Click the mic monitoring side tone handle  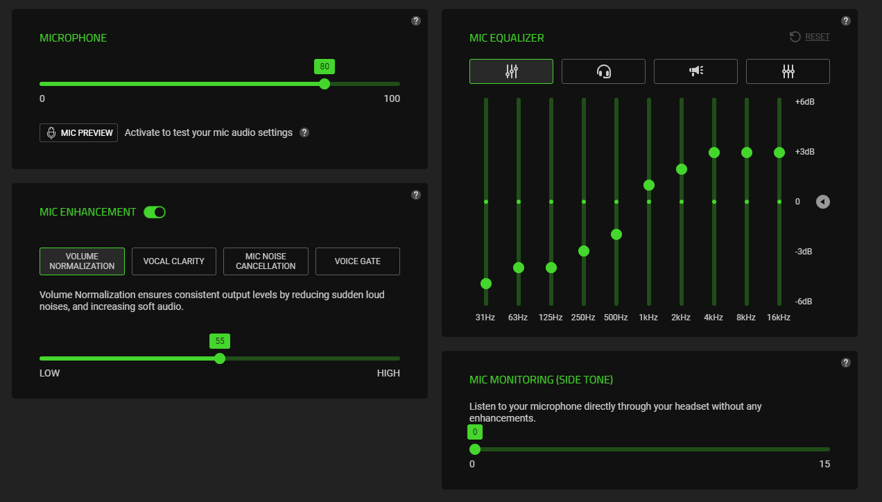coord(475,449)
